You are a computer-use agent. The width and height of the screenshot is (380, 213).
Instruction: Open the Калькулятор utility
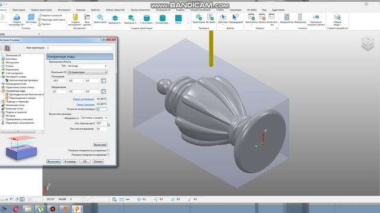click(287, 17)
